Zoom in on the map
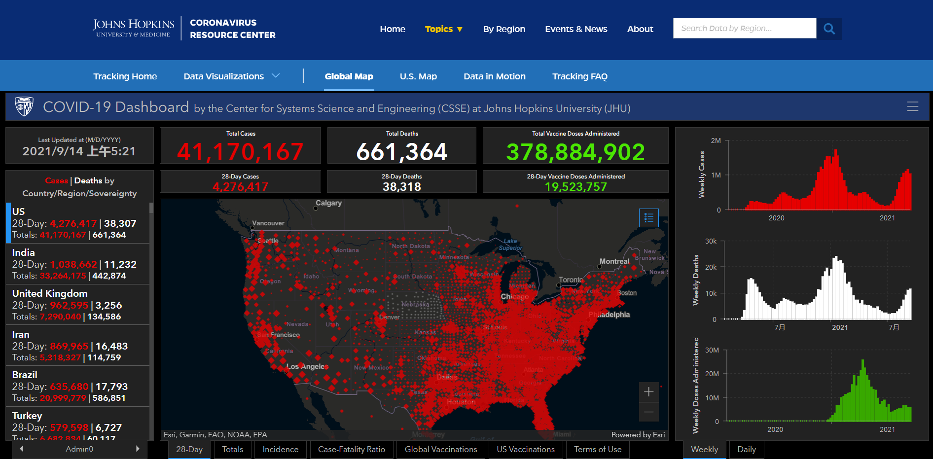933x459 pixels. (648, 392)
